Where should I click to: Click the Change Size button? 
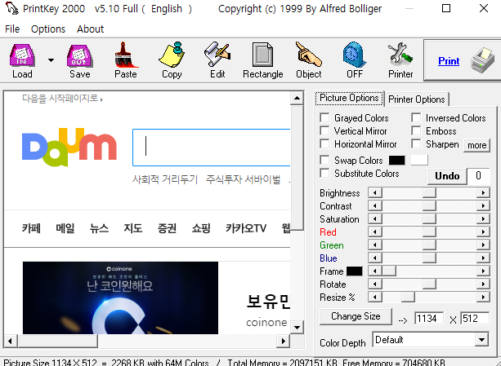356,316
